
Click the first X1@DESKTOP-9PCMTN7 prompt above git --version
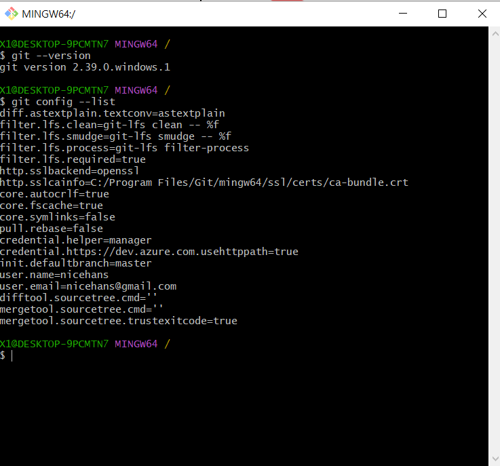click(85, 44)
